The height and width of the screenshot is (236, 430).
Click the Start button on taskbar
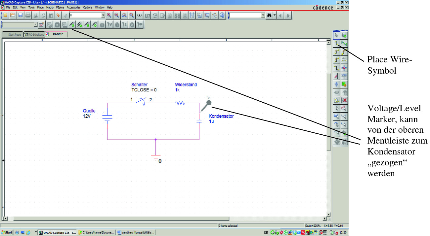tap(7, 232)
